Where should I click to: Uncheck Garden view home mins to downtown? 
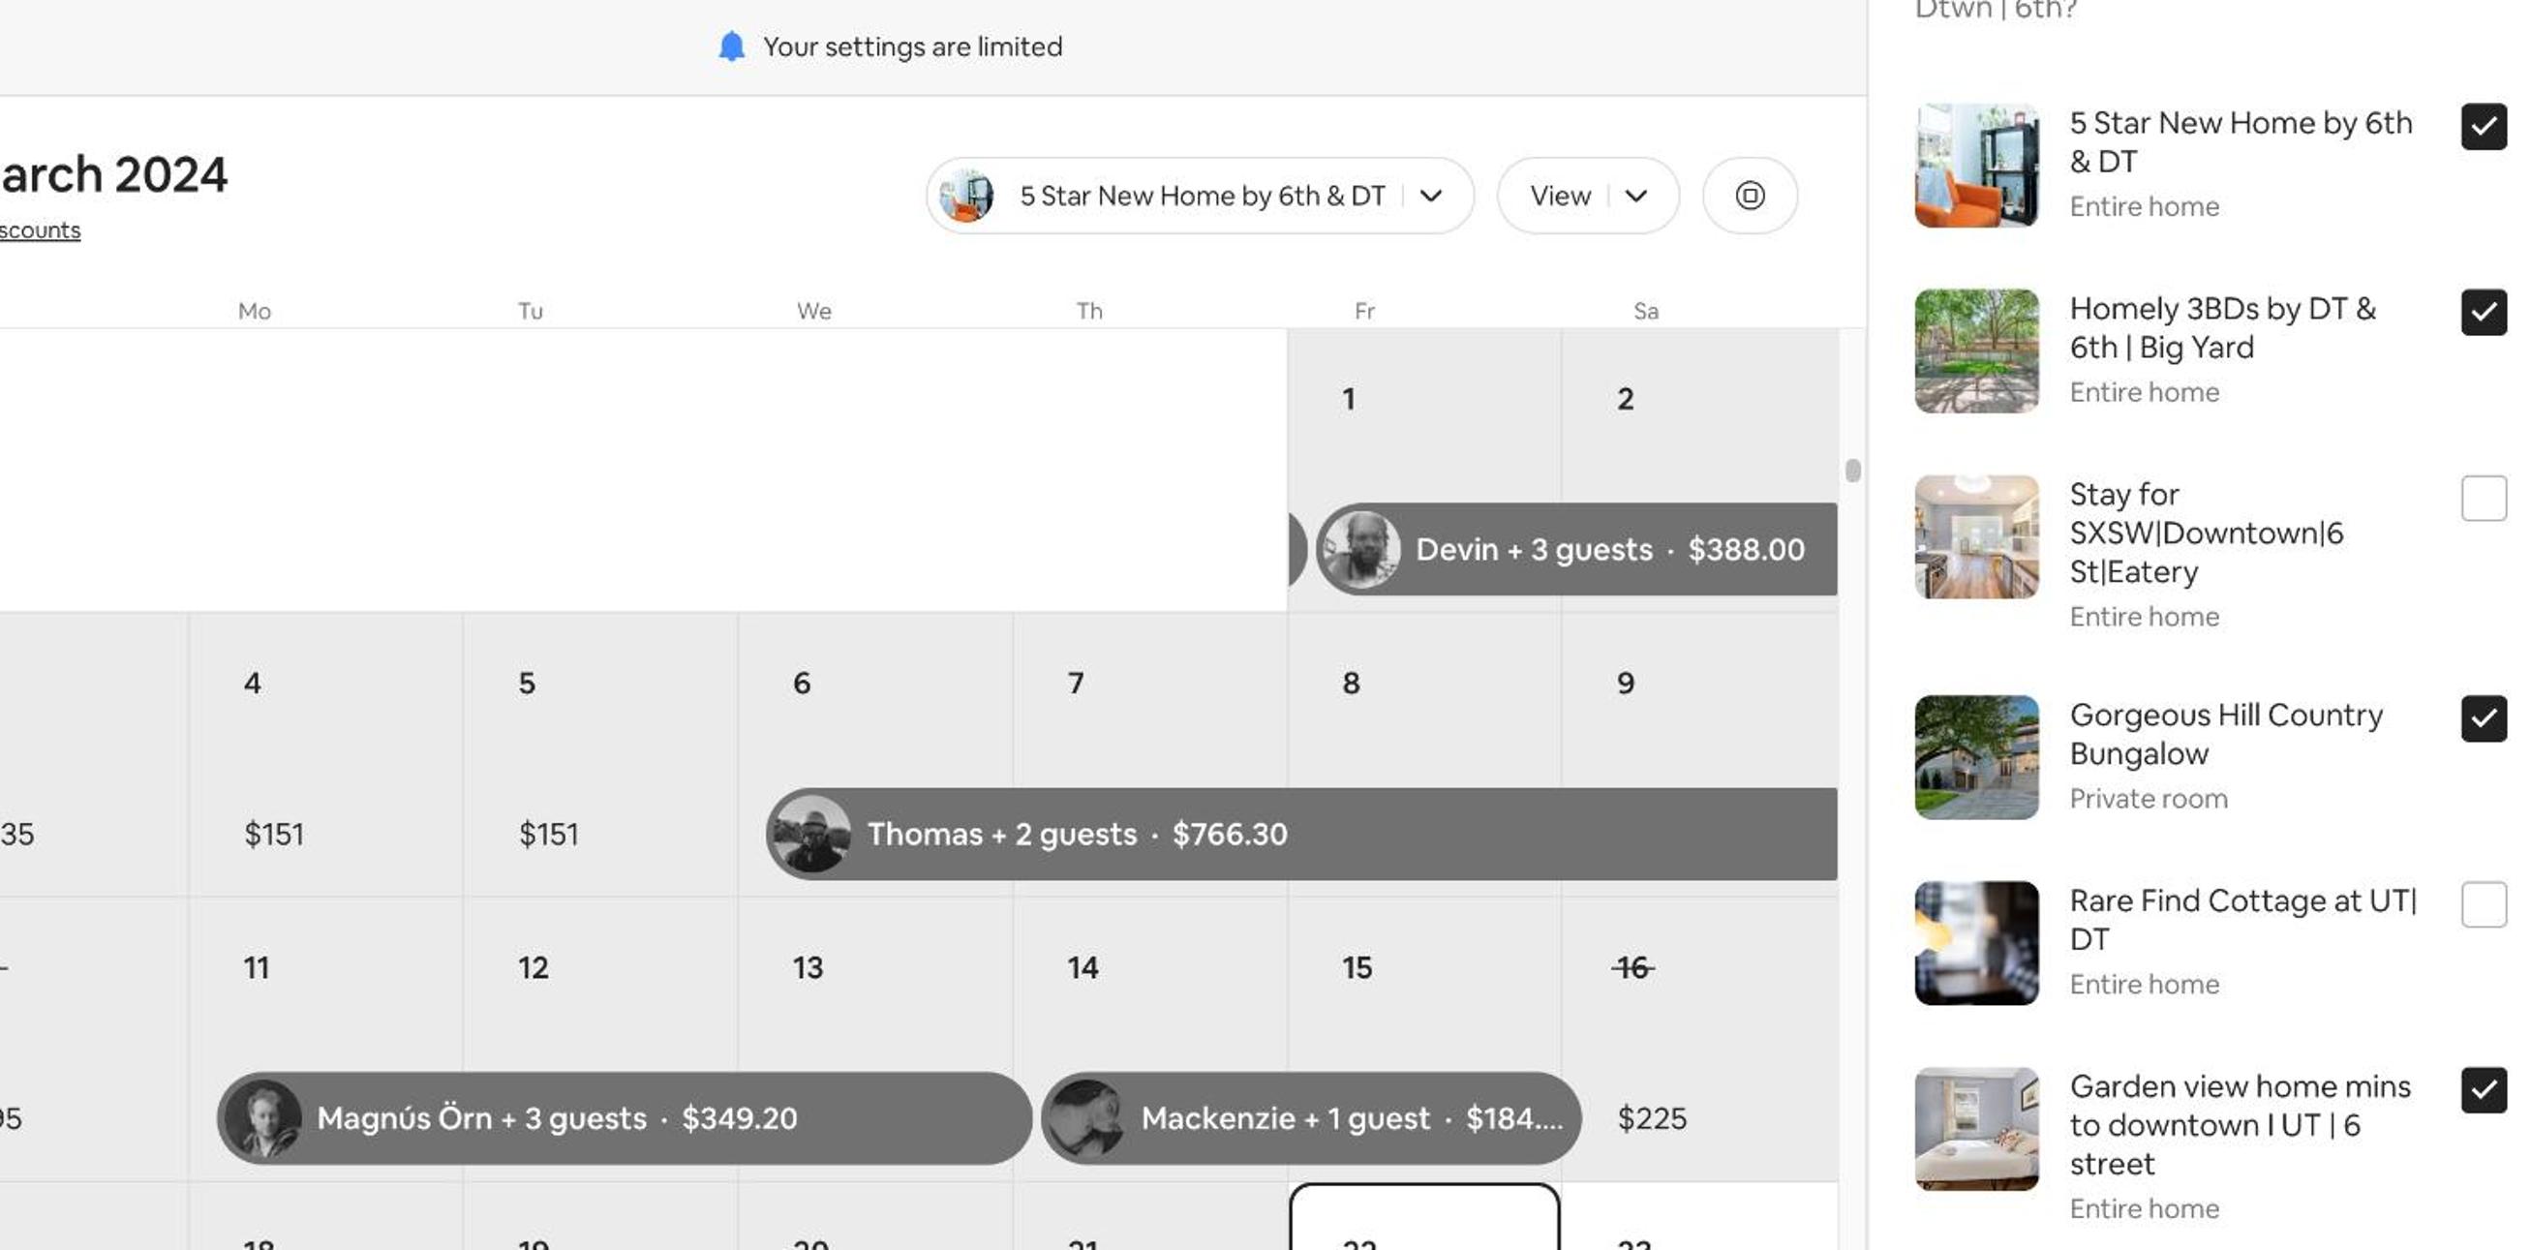2483,1090
